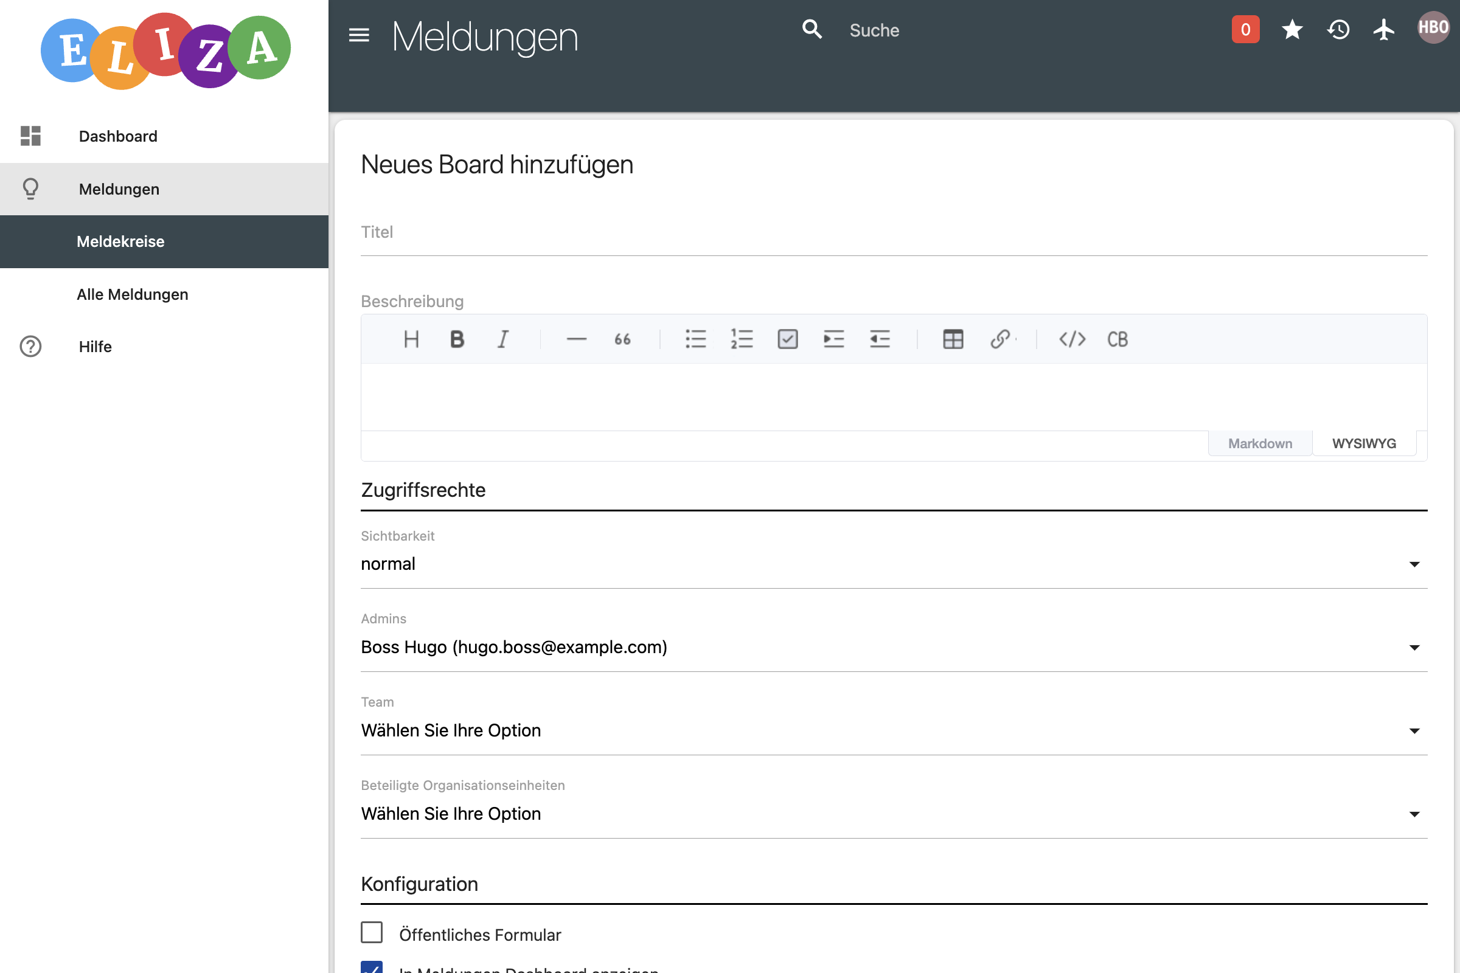Select Meldekreise submenu item

click(x=164, y=241)
